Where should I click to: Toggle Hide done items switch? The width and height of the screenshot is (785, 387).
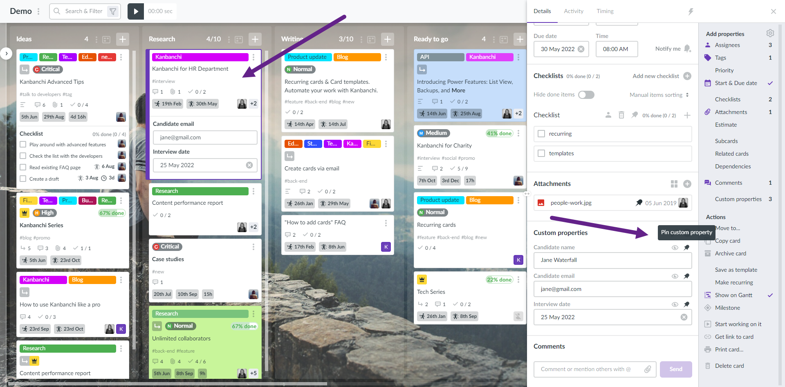pos(586,95)
